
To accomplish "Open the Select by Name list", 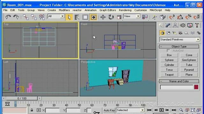I will coord(77,17).
